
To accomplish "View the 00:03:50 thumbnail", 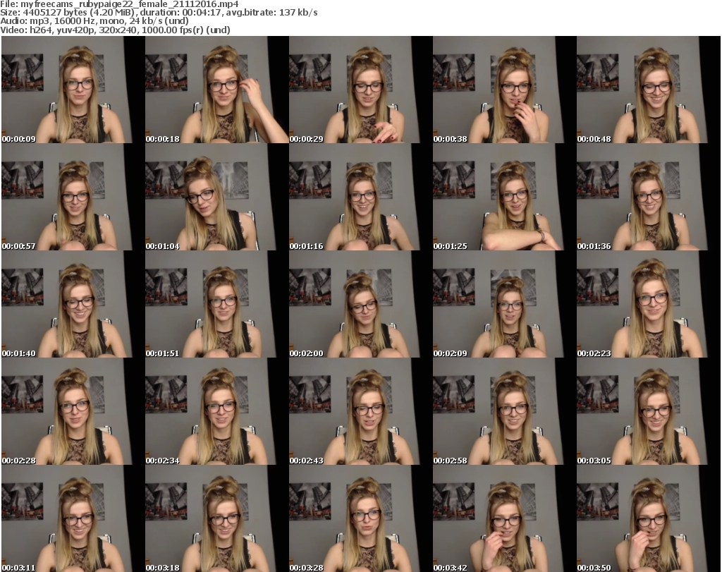I will tap(649, 518).
